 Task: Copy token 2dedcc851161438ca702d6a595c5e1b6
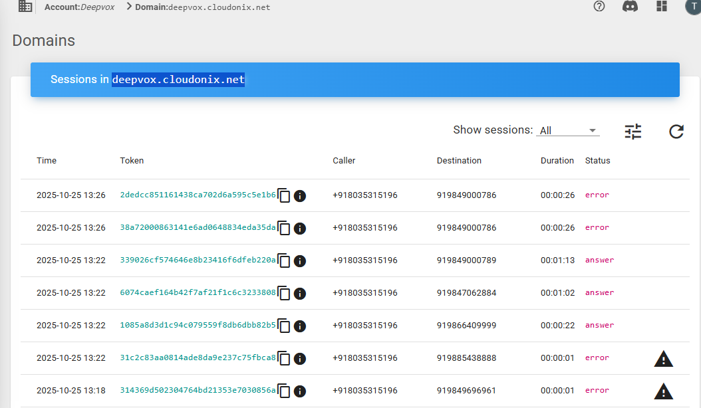click(x=284, y=196)
